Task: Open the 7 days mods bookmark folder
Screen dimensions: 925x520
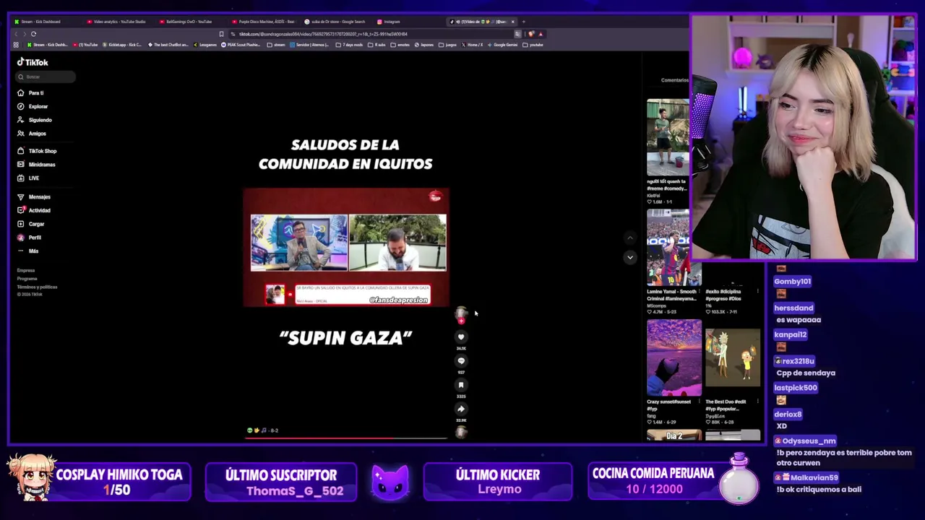Action: 349,45
